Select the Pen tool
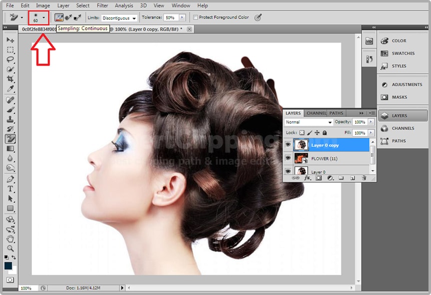The height and width of the screenshot is (295, 431). (x=10, y=179)
